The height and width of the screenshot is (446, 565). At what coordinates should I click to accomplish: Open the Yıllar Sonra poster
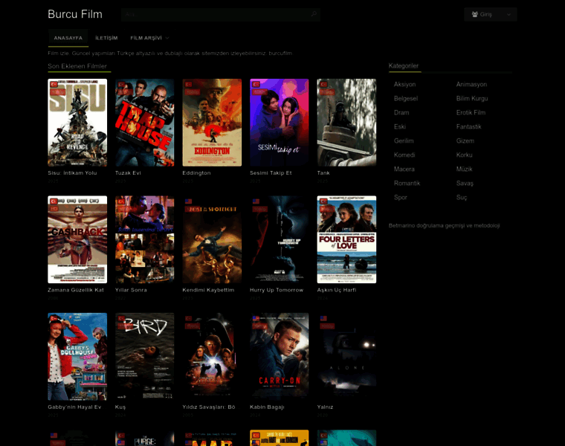coord(144,239)
